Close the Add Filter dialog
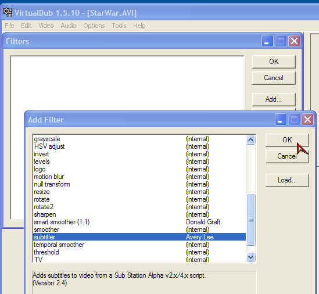 [307, 120]
